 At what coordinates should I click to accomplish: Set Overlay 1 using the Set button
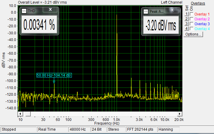coord(186,14)
